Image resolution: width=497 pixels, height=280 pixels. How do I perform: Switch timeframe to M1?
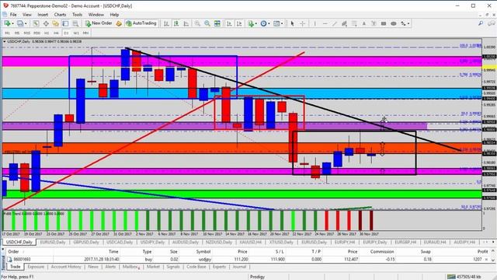click(x=7, y=33)
